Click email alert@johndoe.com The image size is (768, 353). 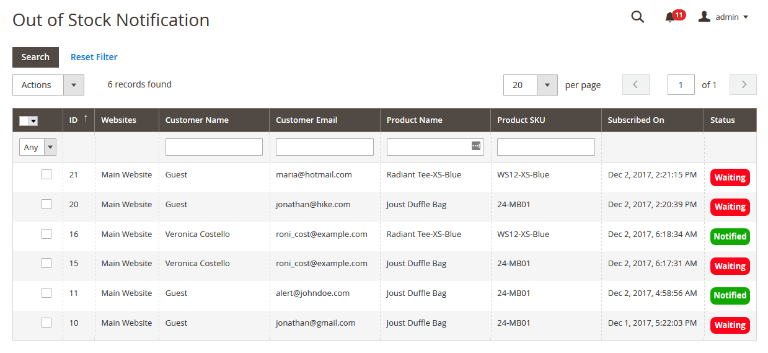point(313,293)
